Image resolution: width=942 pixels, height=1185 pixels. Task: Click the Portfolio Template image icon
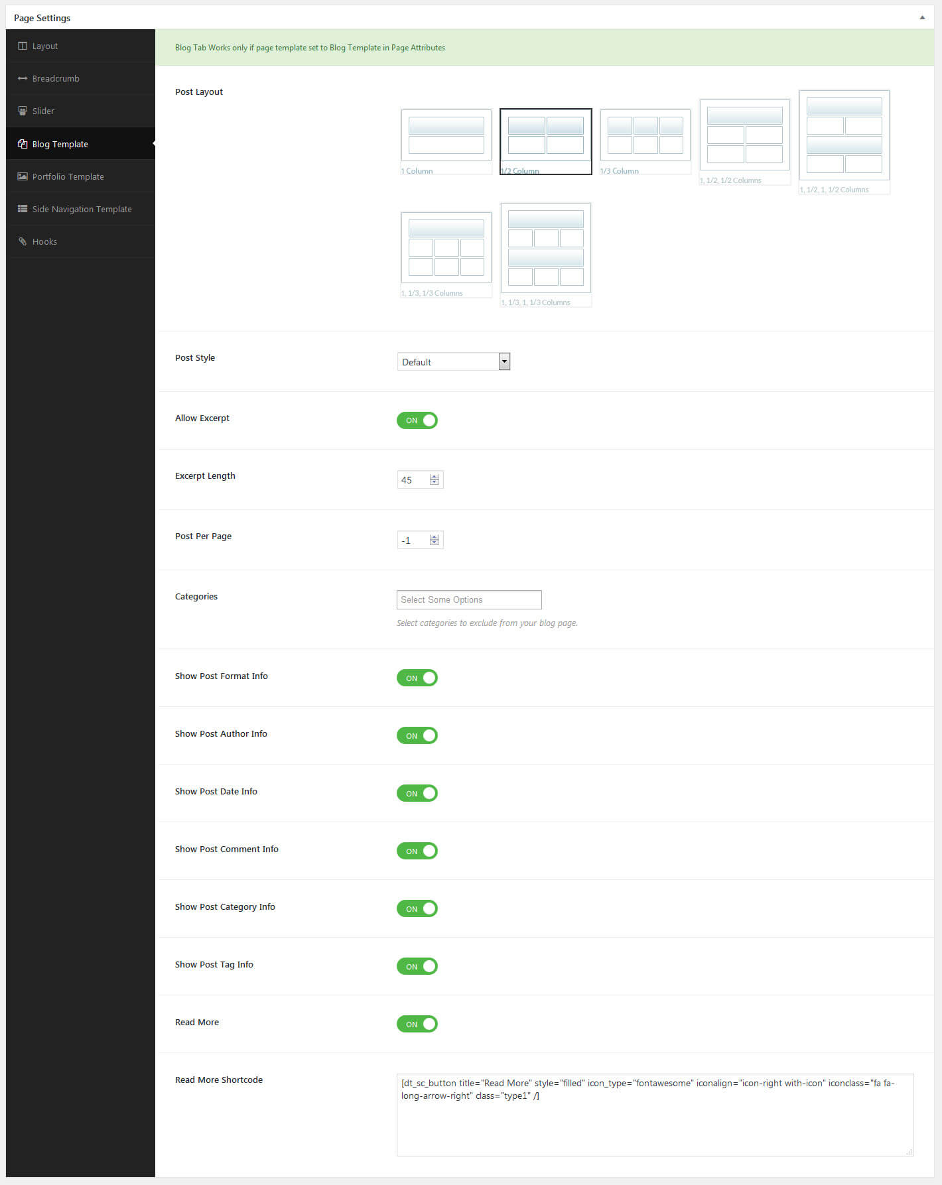coord(23,176)
